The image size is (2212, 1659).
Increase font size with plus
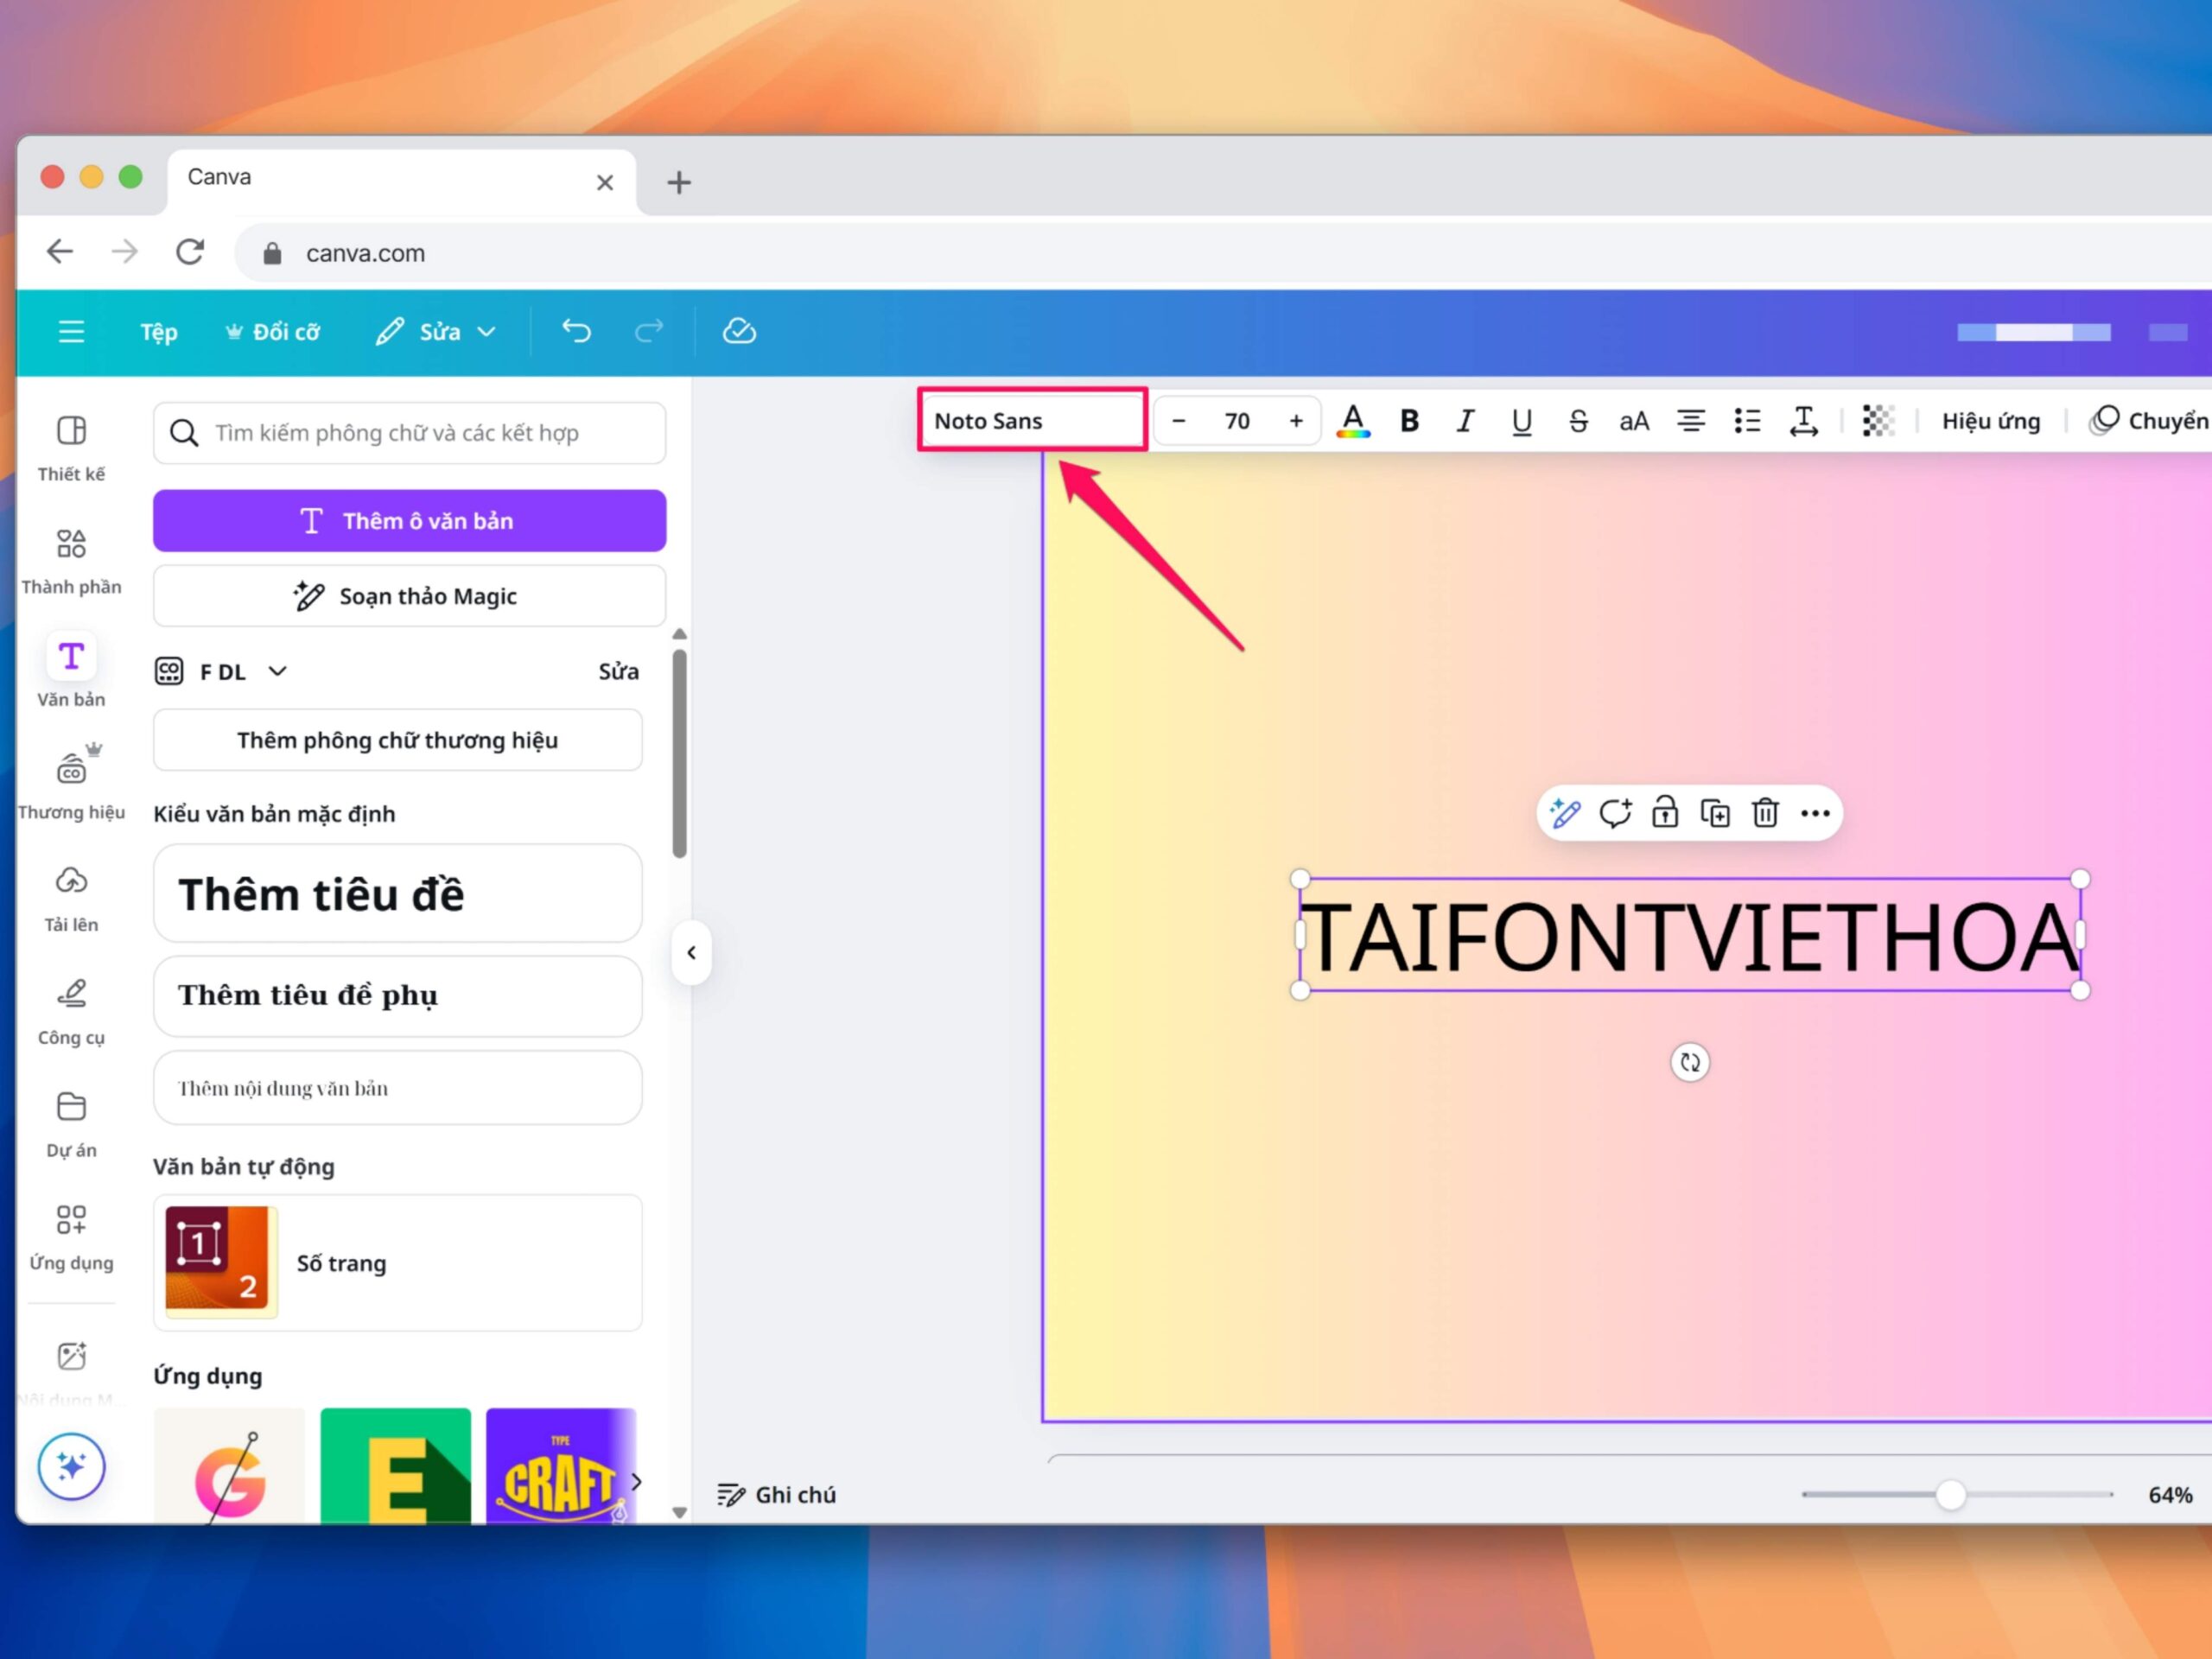[1296, 421]
